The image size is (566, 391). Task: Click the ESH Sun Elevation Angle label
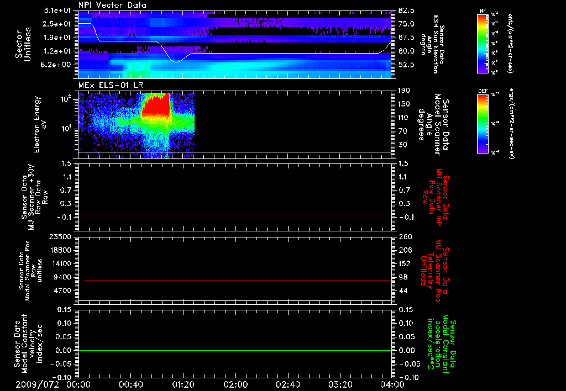[x=433, y=44]
